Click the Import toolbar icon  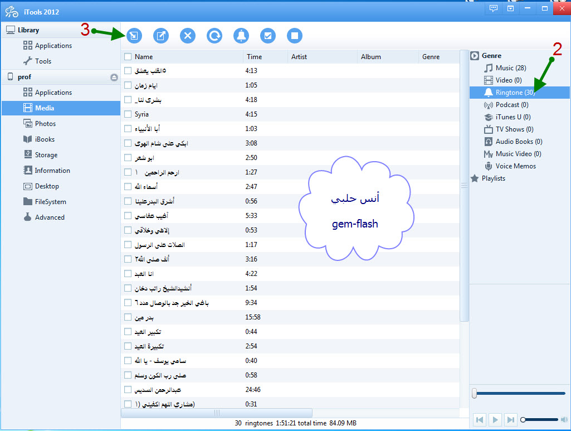tap(134, 36)
